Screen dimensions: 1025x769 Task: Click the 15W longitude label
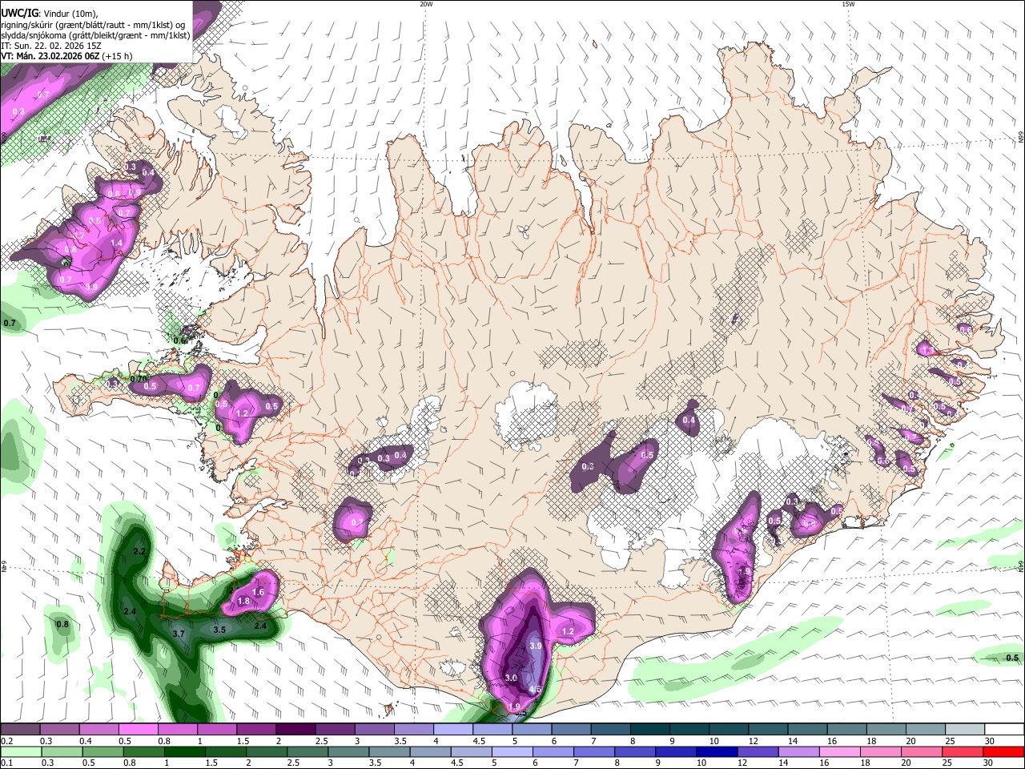click(x=848, y=4)
